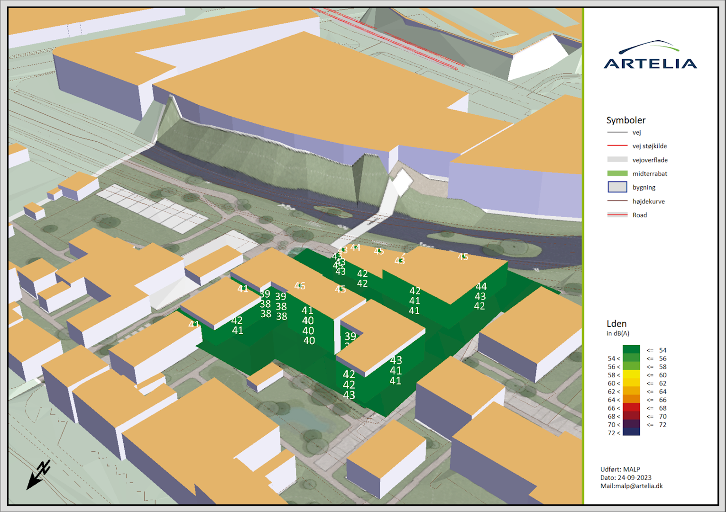The width and height of the screenshot is (727, 512).
Task: Select the black 'vej' line symbol
Action: (617, 133)
